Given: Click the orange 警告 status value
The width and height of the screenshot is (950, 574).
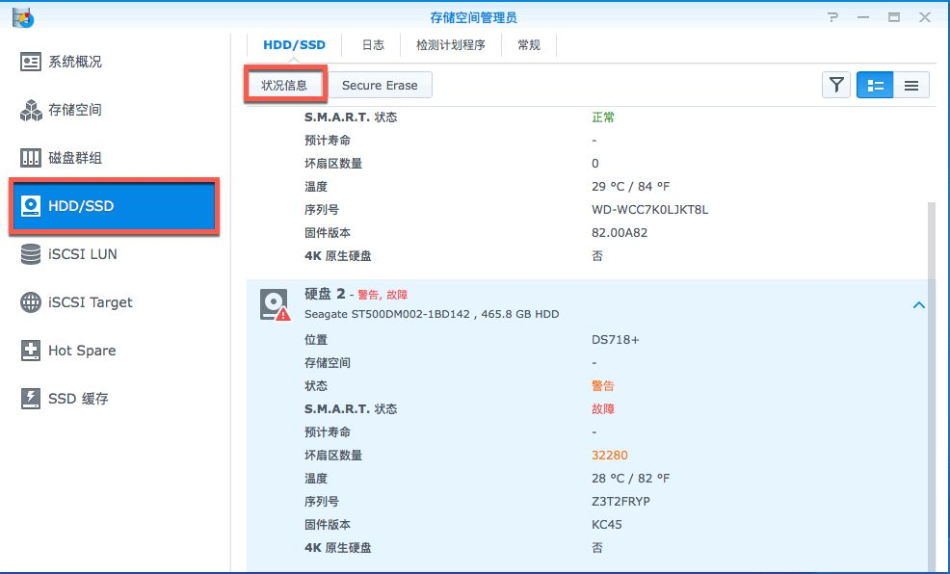Looking at the screenshot, I should coord(603,386).
